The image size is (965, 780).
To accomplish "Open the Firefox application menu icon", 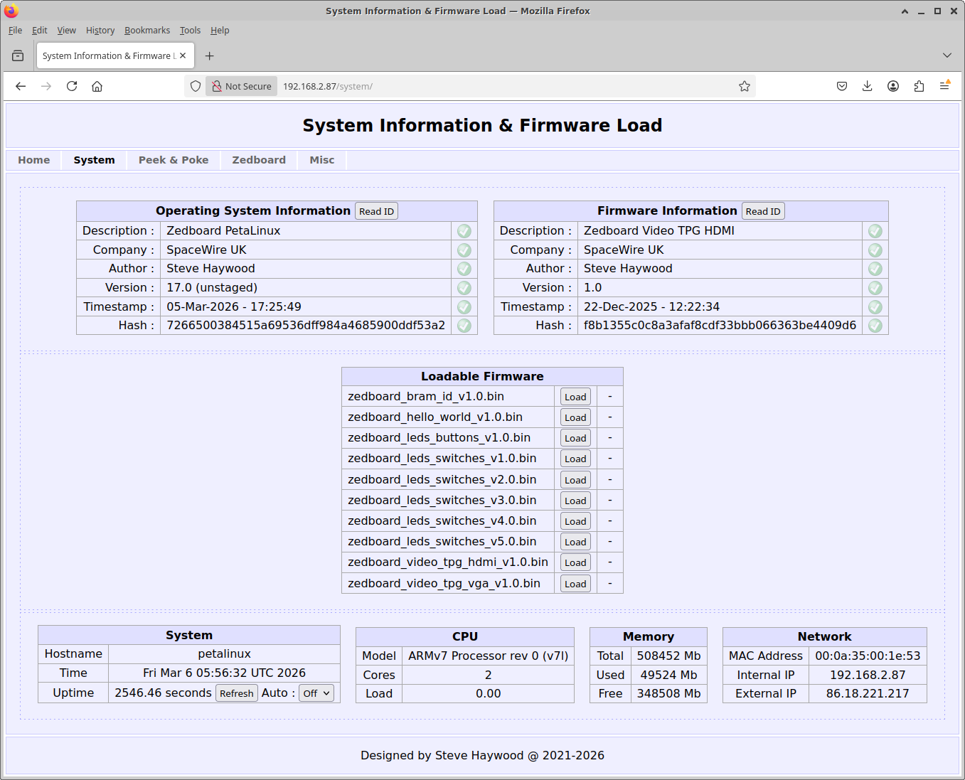I will pos(944,86).
